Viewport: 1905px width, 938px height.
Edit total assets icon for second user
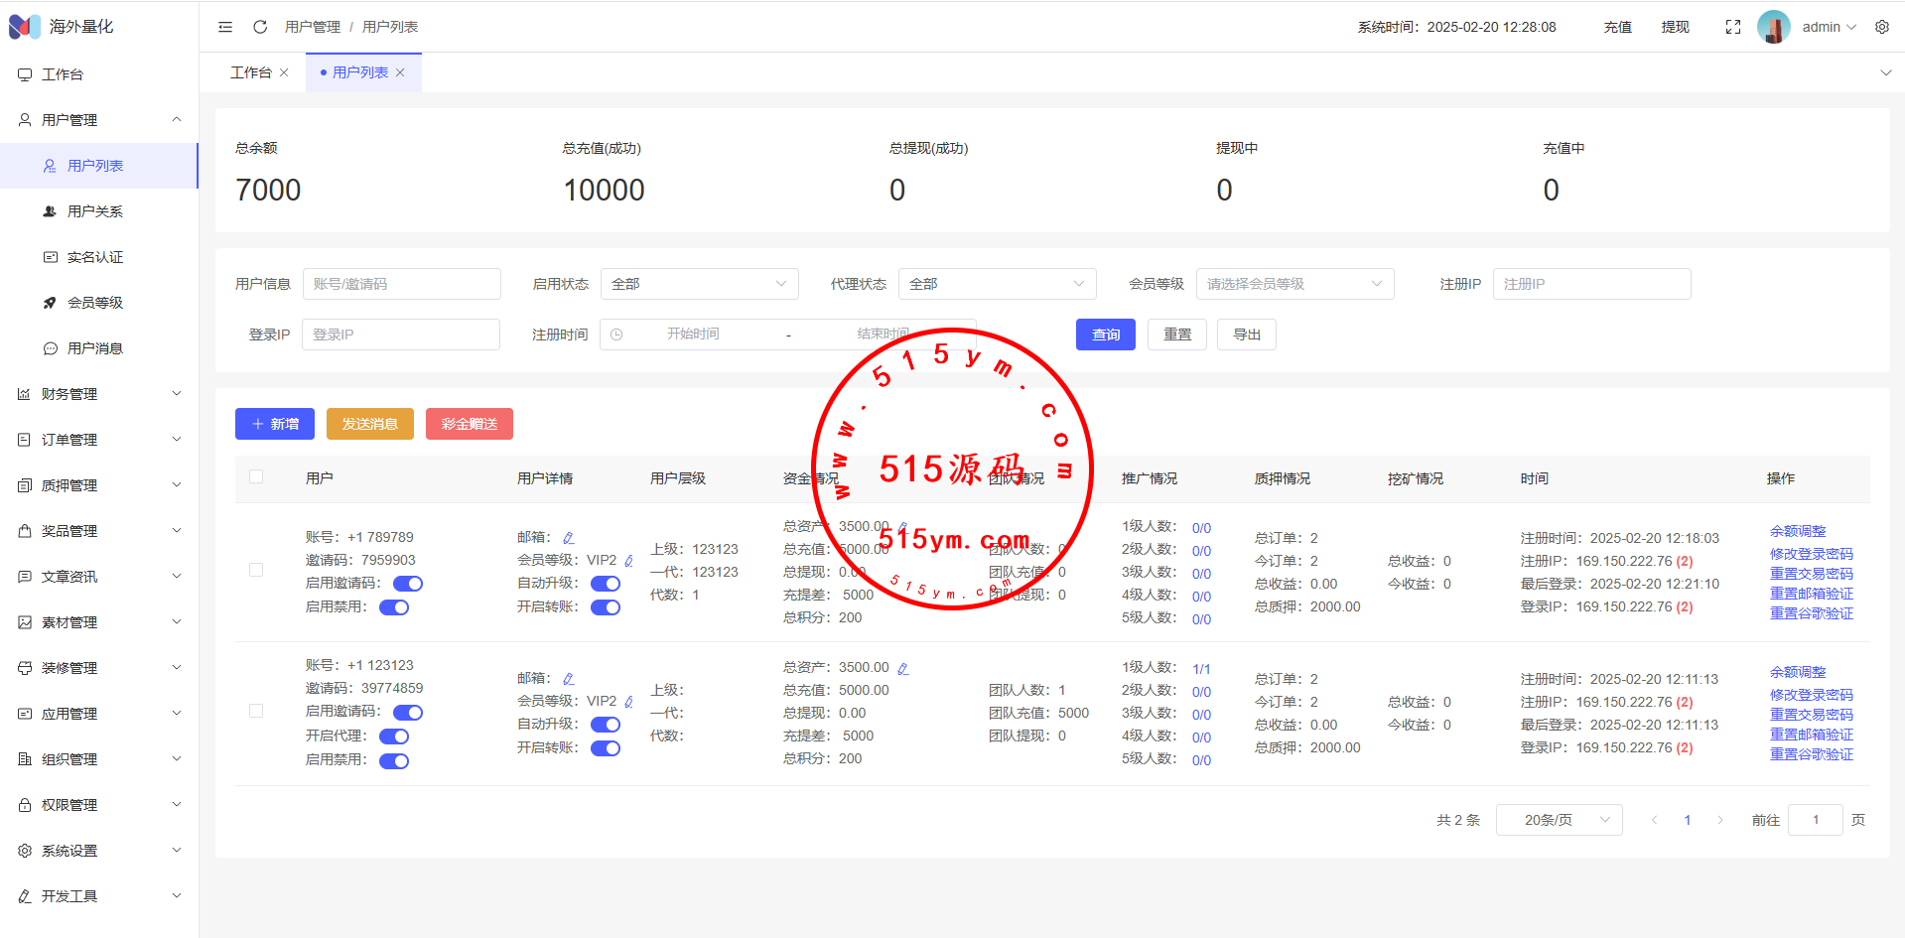[x=902, y=669]
